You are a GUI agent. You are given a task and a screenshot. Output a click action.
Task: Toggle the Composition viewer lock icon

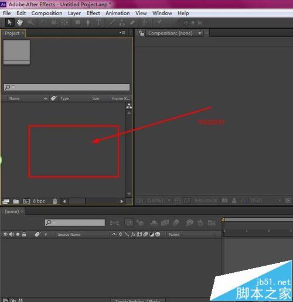141,33
